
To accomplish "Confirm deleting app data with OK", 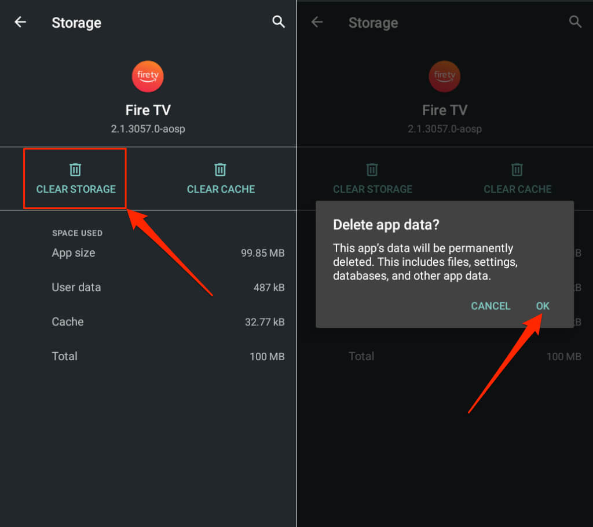I will click(x=543, y=306).
